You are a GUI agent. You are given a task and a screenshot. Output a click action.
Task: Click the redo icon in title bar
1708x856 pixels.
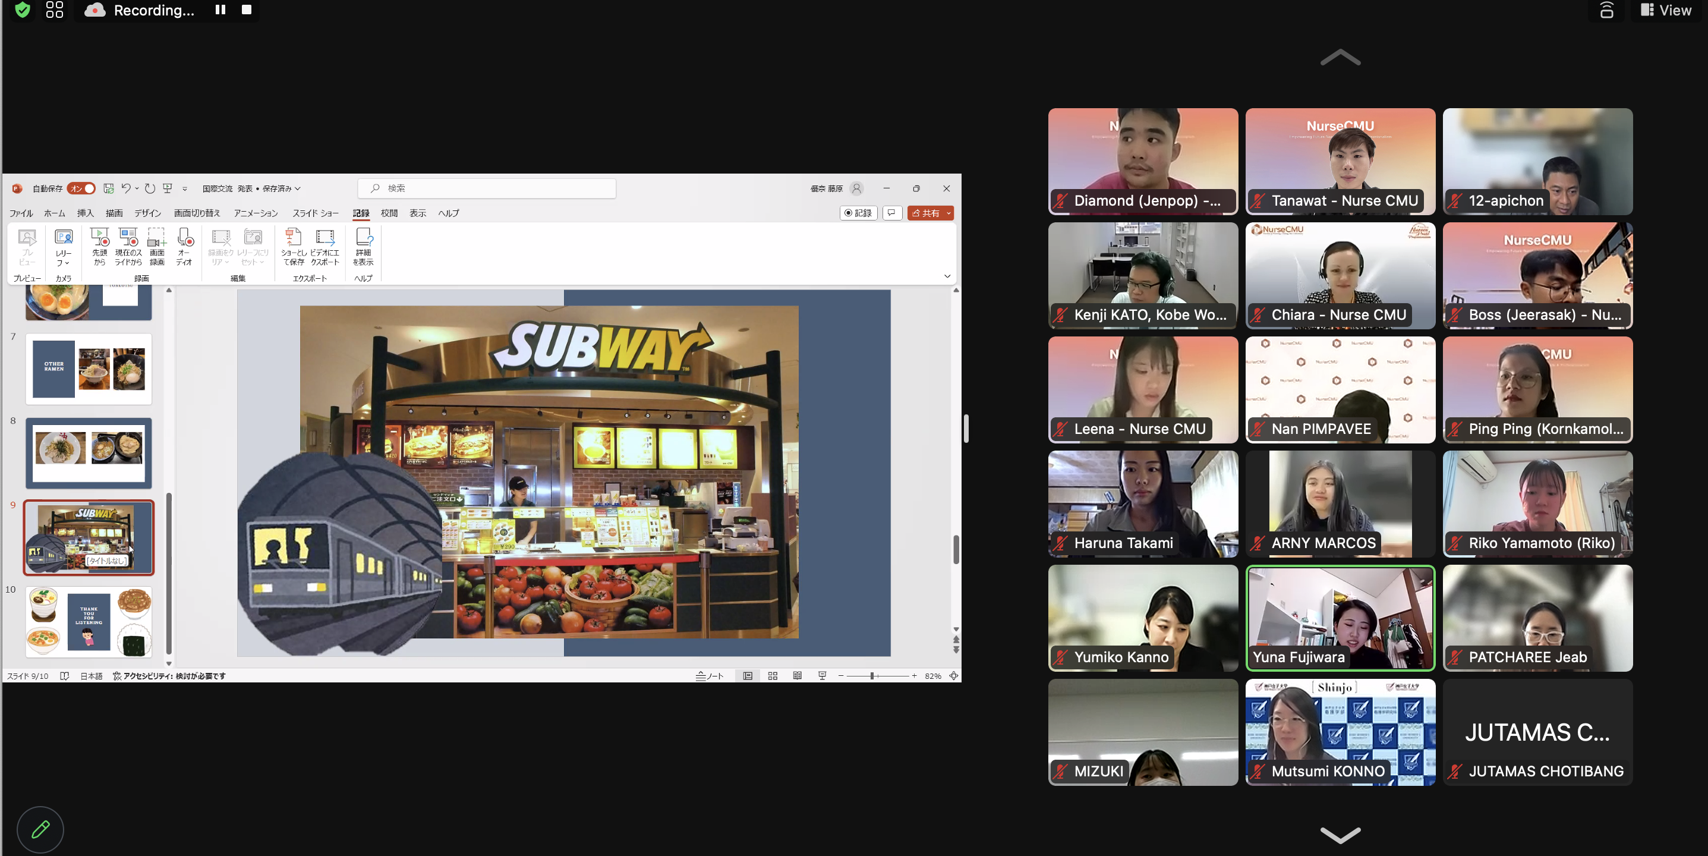[x=150, y=188]
